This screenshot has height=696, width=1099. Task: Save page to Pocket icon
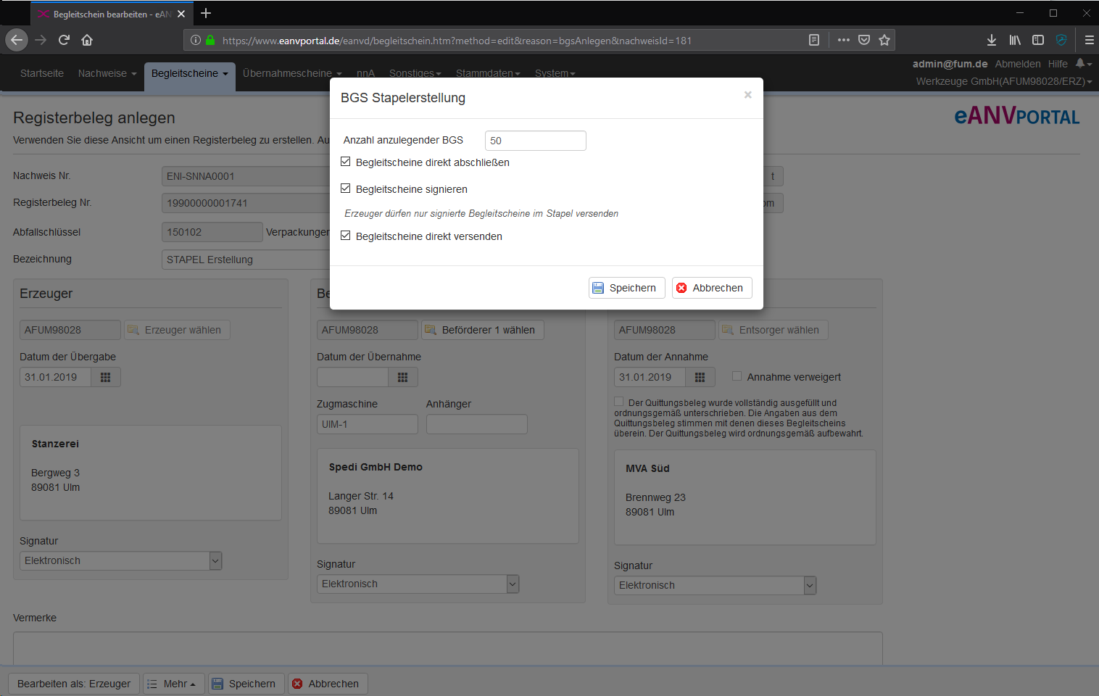click(864, 40)
